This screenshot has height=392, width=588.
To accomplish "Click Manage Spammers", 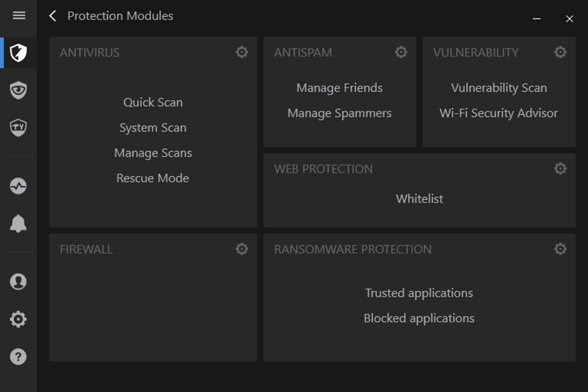I will click(x=339, y=113).
